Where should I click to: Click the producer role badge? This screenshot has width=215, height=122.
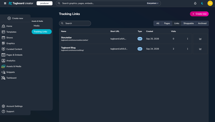click(x=44, y=3)
